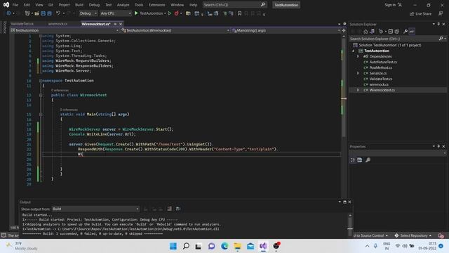This screenshot has height=253, width=449.
Task: Click Start Without Debugging outline play icon
Action: [x=170, y=13]
